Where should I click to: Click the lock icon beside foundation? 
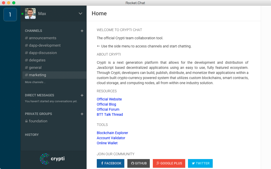pyautogui.click(x=26, y=121)
